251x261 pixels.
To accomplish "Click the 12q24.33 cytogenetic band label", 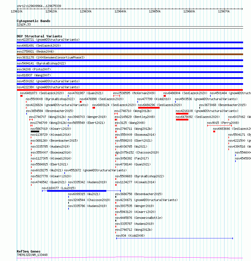I will 24,25.
